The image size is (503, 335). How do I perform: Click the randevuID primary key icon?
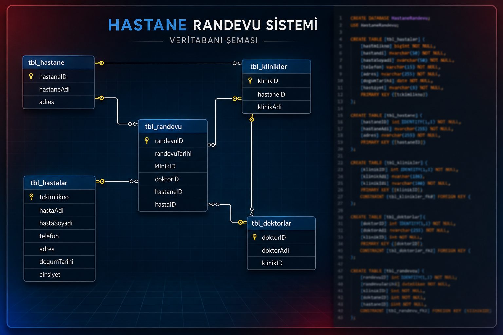click(147, 140)
